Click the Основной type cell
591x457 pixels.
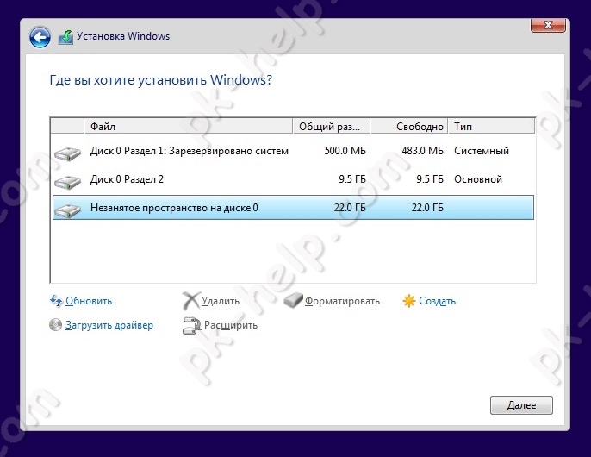click(x=478, y=179)
